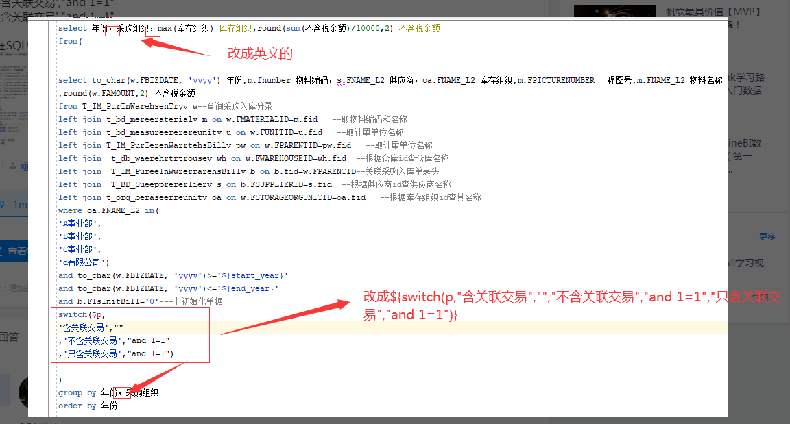Image resolution: width=790 pixels, height=424 pixels.
Task: Click the line containing '${start_year}'
Action: (173, 275)
